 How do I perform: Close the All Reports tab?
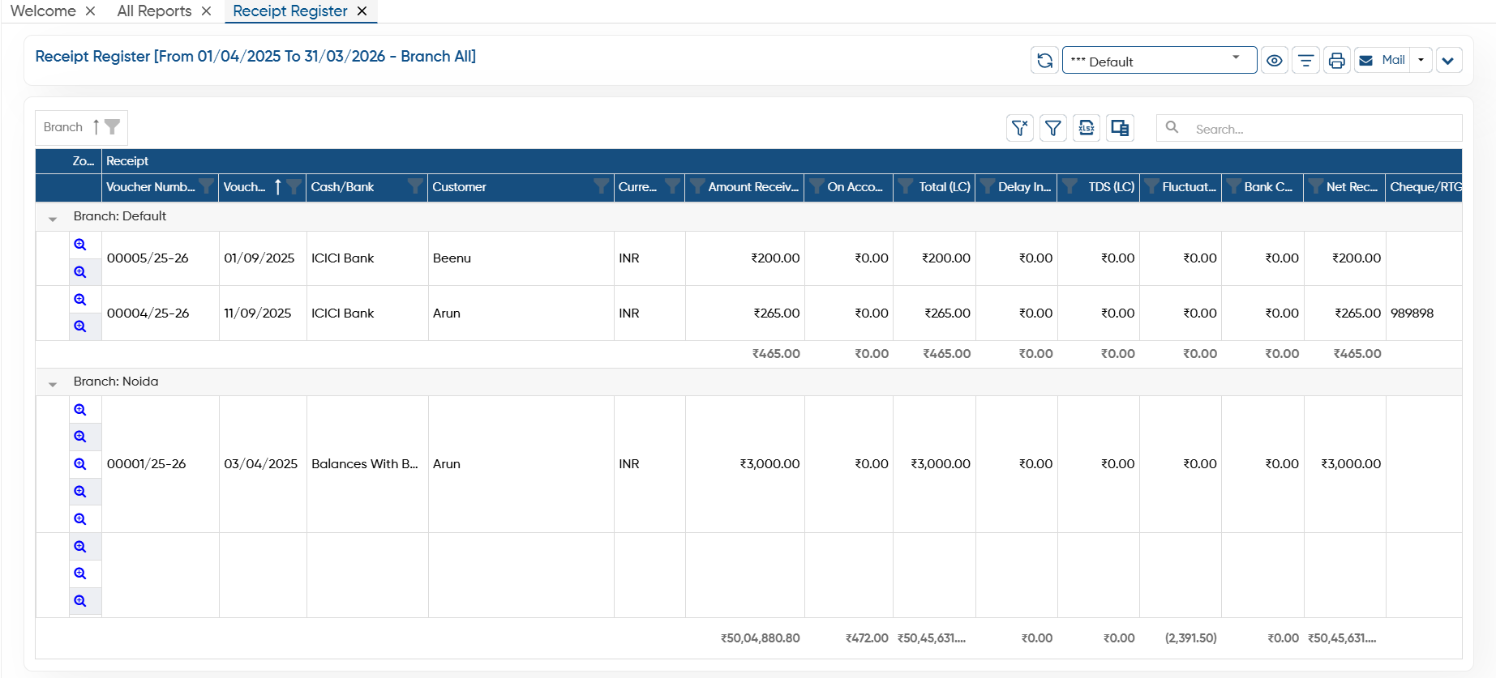[206, 11]
